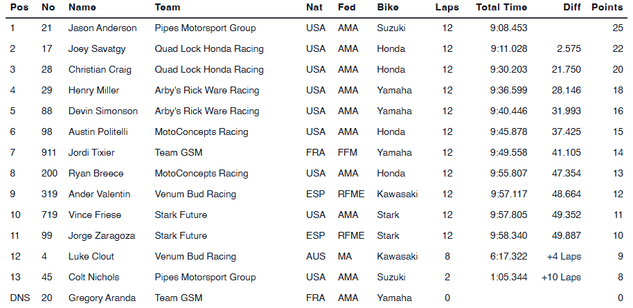Click rider name Gregory Aranda

click(102, 298)
